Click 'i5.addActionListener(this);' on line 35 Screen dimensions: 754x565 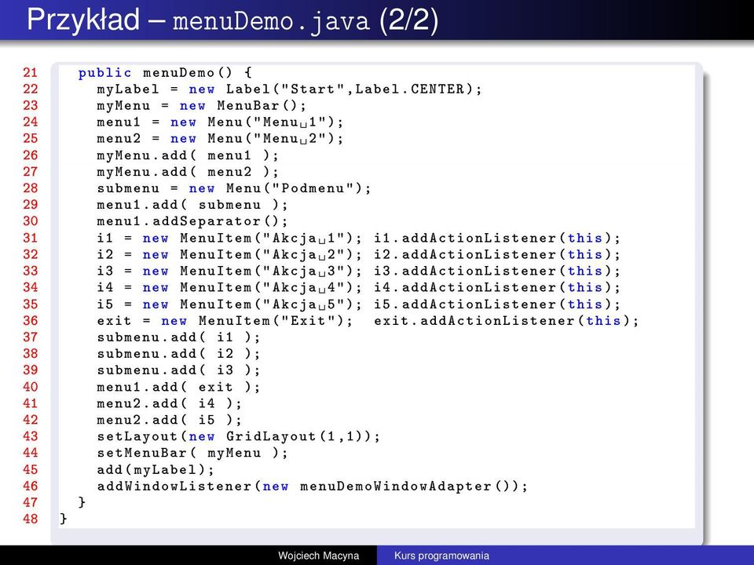(x=497, y=304)
